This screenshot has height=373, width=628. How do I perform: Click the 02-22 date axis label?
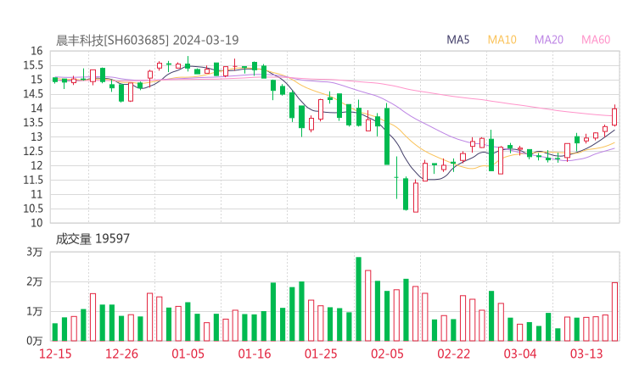(x=453, y=354)
